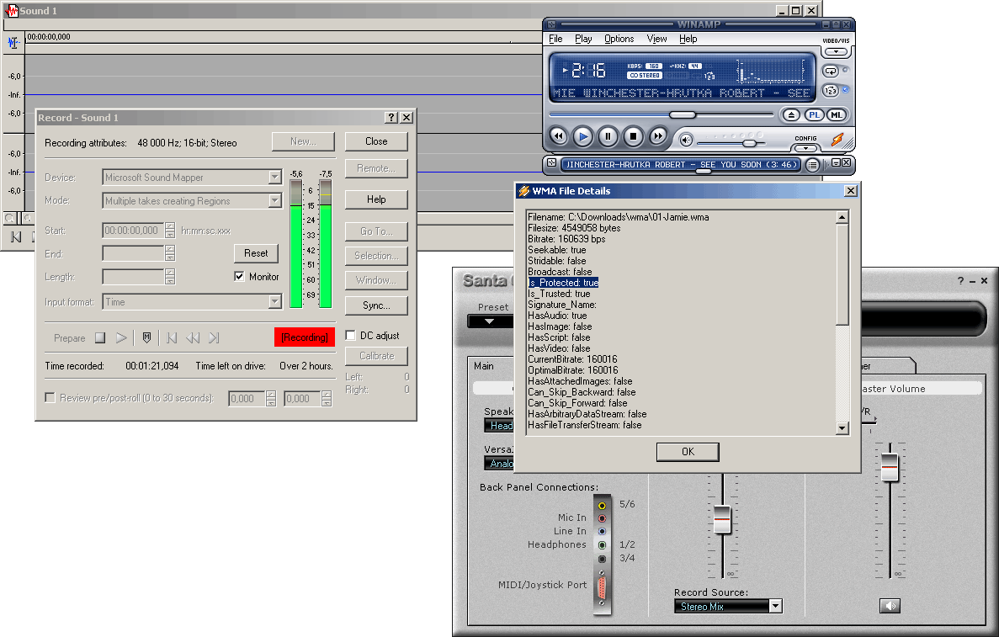Select Main tab in Santa Cruz panel

pos(484,366)
